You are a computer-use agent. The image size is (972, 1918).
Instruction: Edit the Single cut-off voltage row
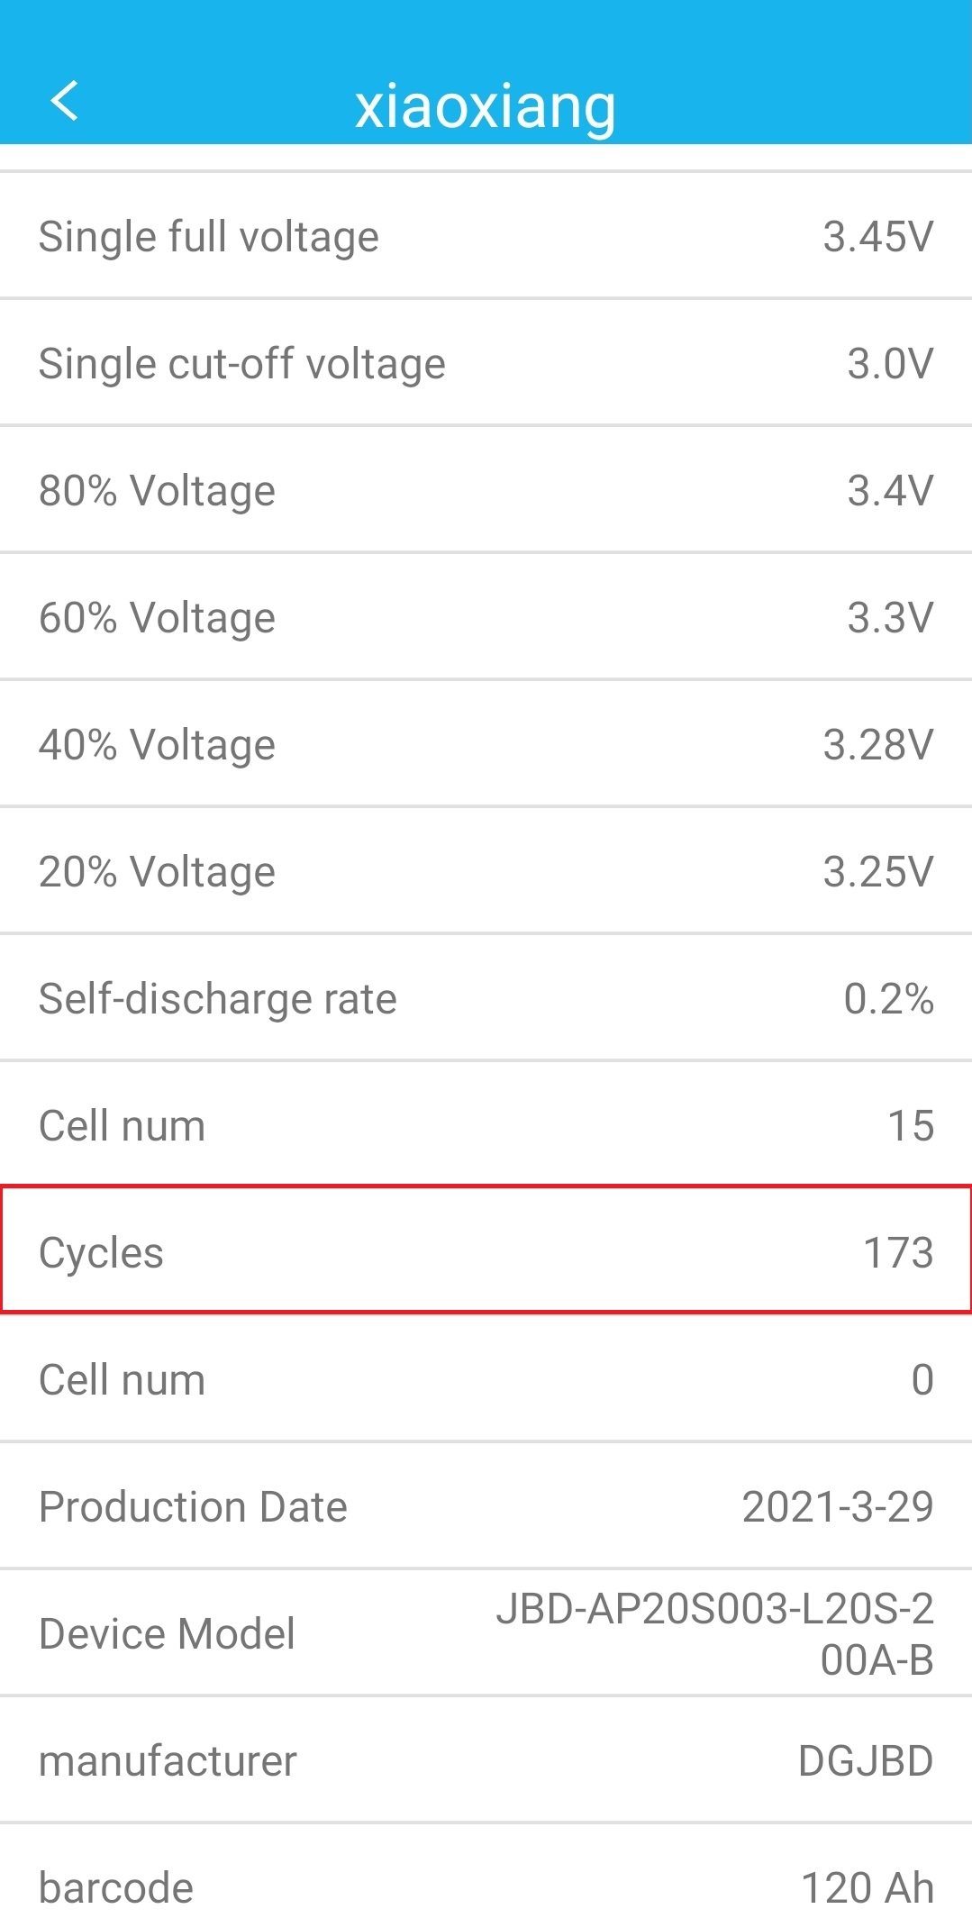tap(486, 364)
